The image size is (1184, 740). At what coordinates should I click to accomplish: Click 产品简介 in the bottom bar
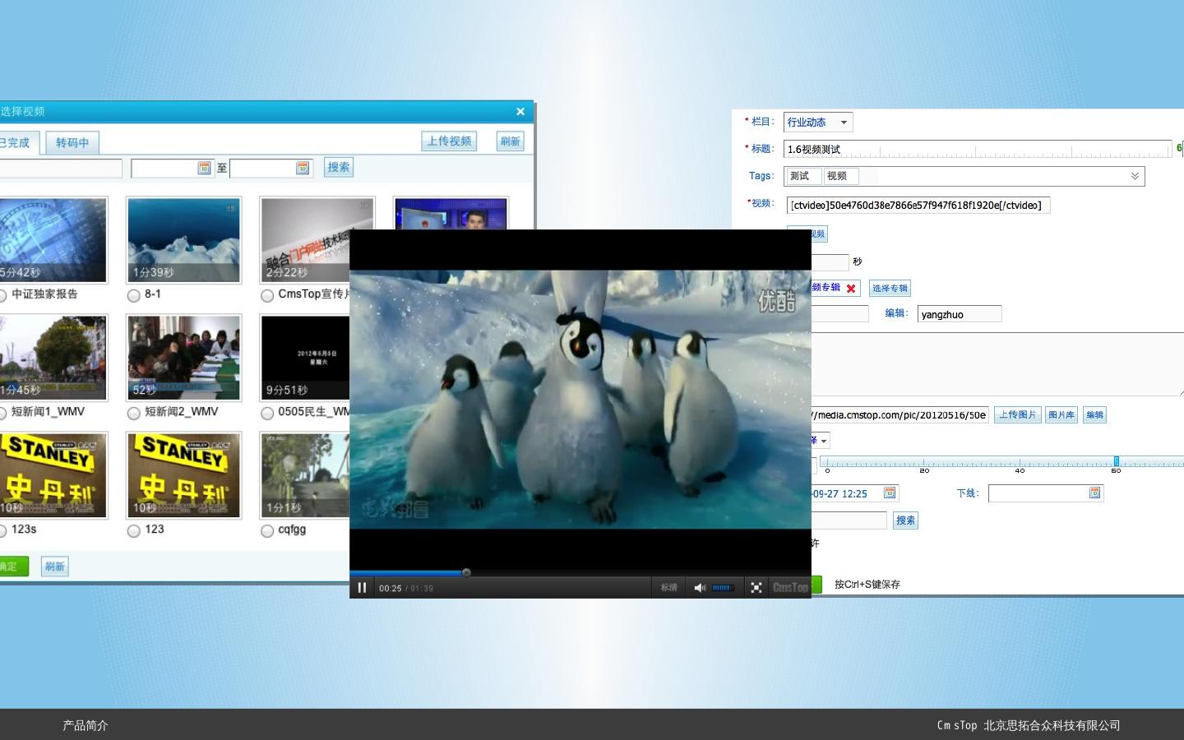click(86, 725)
